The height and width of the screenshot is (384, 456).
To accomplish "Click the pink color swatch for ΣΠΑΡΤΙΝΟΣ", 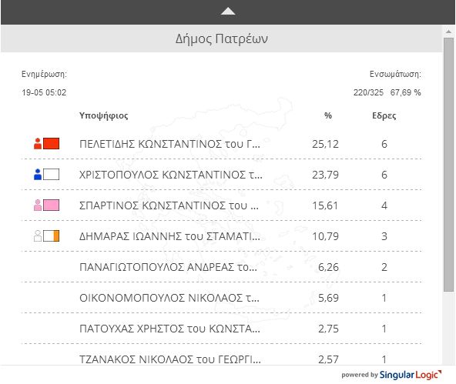I will coord(51,205).
